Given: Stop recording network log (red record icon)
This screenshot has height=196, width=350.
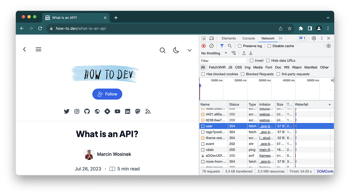Looking at the screenshot, I should click(x=203, y=46).
